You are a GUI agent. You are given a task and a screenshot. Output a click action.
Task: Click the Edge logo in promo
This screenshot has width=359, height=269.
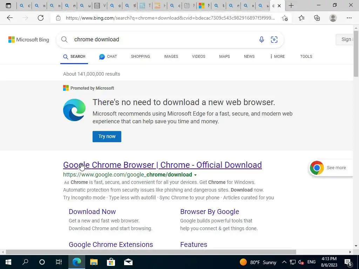point(74,110)
